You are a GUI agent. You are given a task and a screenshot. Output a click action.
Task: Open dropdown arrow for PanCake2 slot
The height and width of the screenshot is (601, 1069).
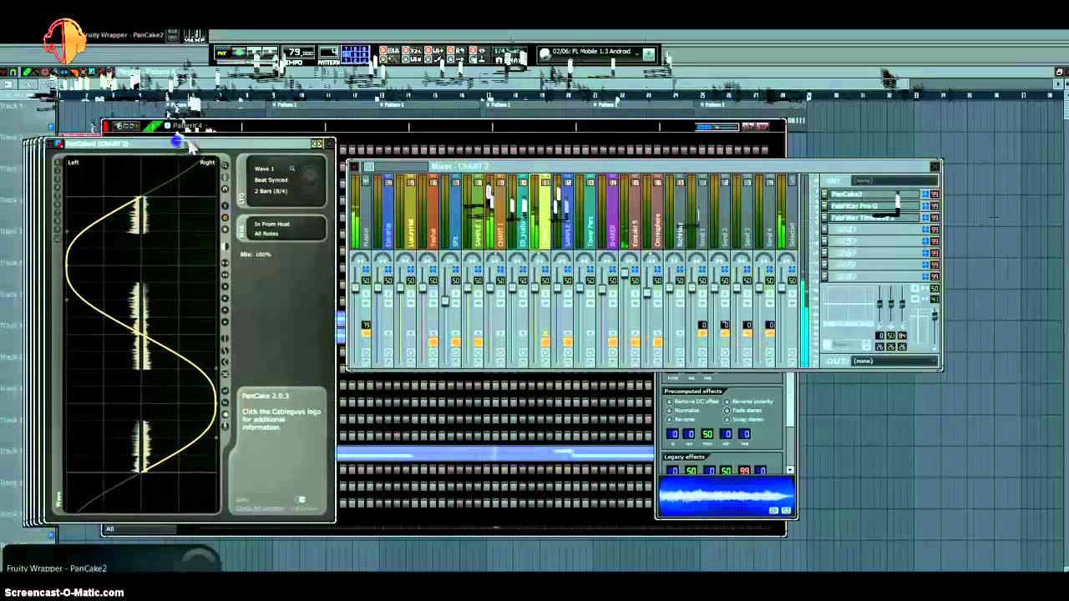point(824,194)
